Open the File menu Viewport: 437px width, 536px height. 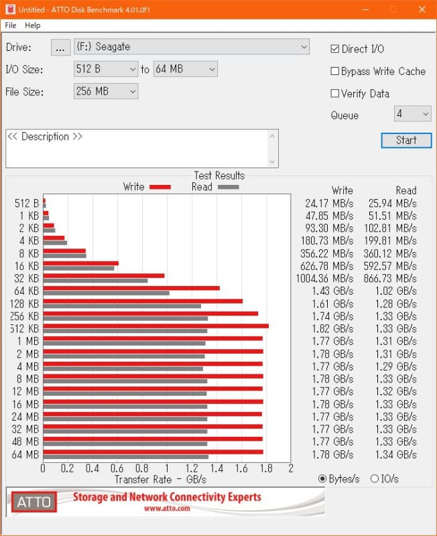click(x=11, y=25)
